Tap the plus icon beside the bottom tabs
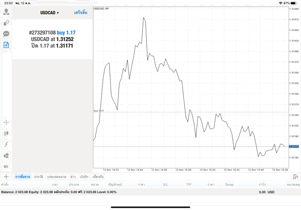Viewport: 301px width, 210px height. (x=6, y=177)
